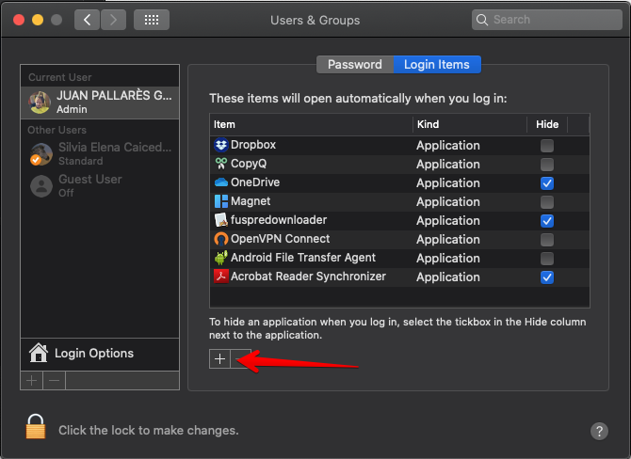The width and height of the screenshot is (631, 459).
Task: Add a login item with plus button
Action: pos(219,359)
